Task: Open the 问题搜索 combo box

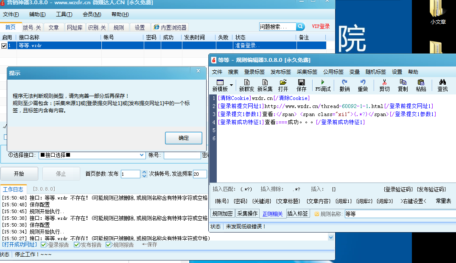Action: pyautogui.click(x=277, y=27)
